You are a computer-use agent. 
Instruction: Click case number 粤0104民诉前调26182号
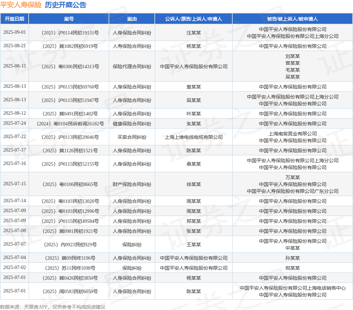coord(70,124)
